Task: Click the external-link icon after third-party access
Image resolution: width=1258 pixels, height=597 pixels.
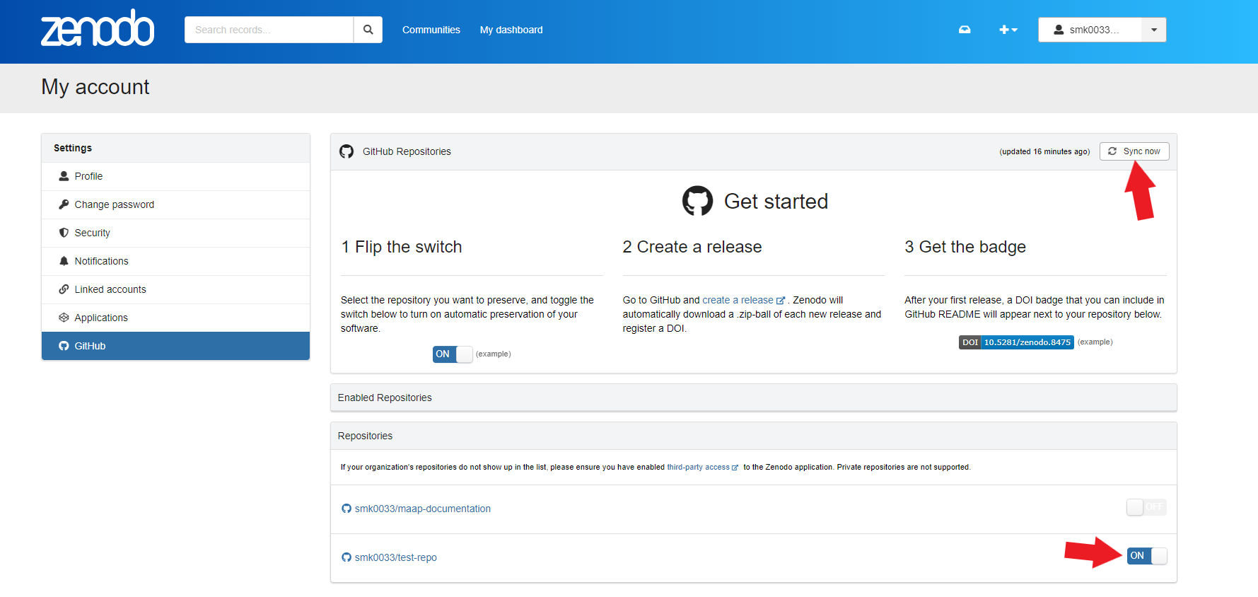Action: 735,468
